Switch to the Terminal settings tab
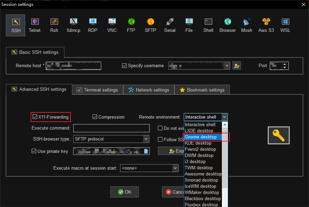This screenshot has width=309, height=207. (97, 90)
